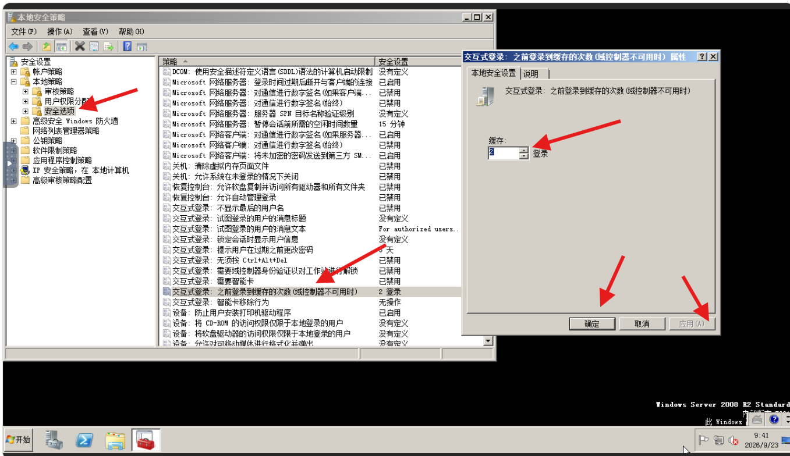Click the dialog's question mark help button
The height and width of the screenshot is (456, 790).
pyautogui.click(x=702, y=56)
